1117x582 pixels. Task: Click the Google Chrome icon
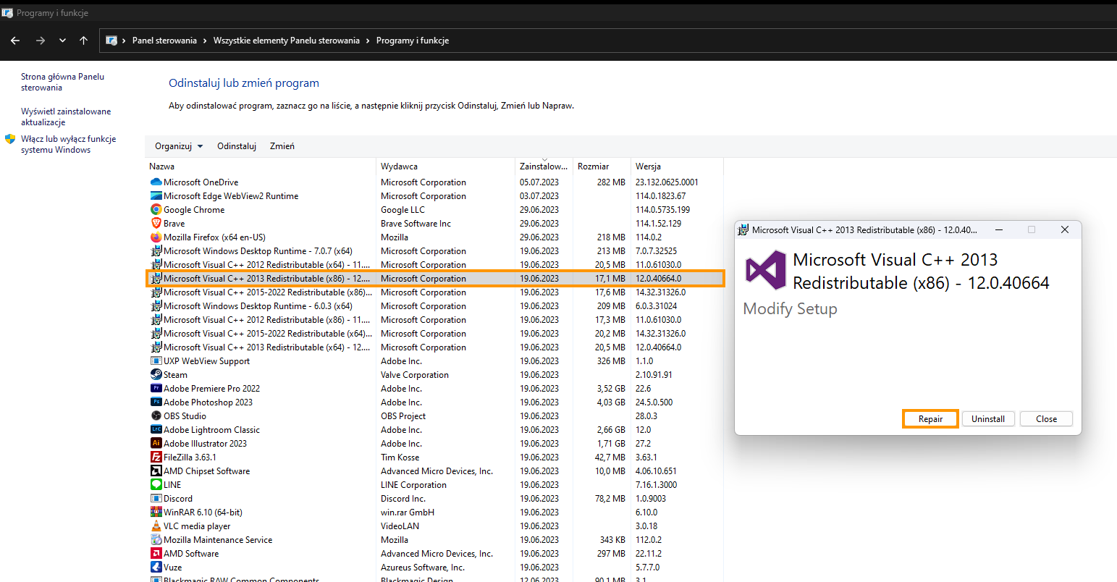click(x=156, y=210)
